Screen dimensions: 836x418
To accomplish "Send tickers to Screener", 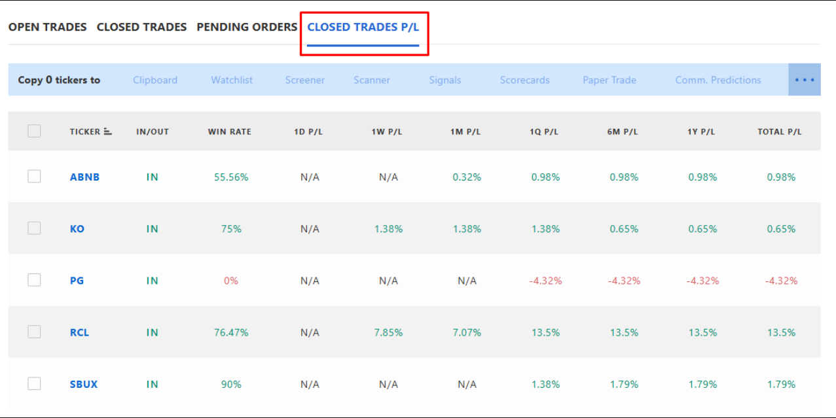I will tap(305, 80).
